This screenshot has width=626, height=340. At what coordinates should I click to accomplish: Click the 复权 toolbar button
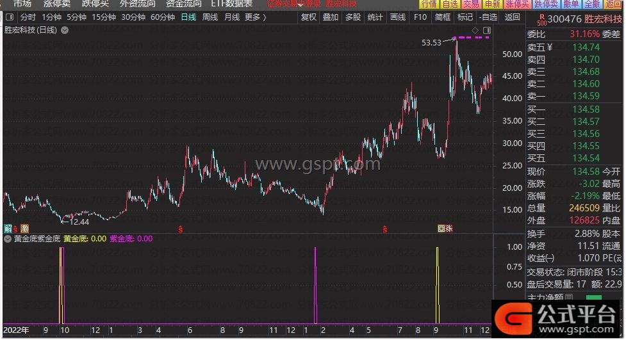tap(308, 17)
